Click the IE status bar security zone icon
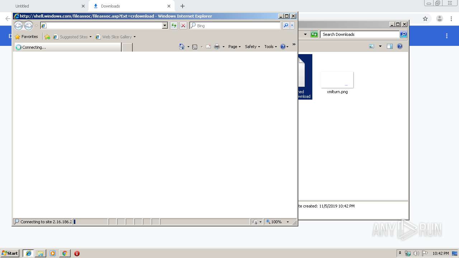 (x=255, y=222)
